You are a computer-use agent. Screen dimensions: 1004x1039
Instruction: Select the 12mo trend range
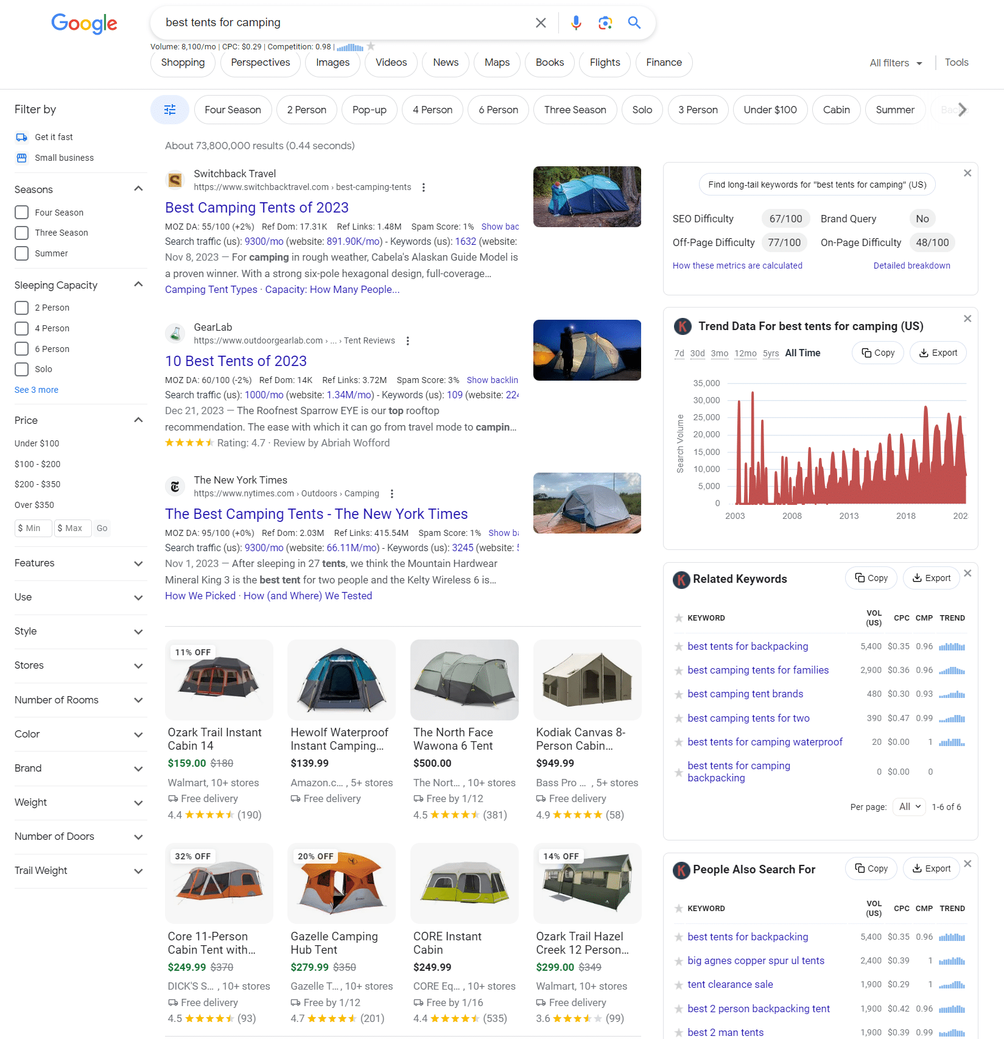(745, 353)
